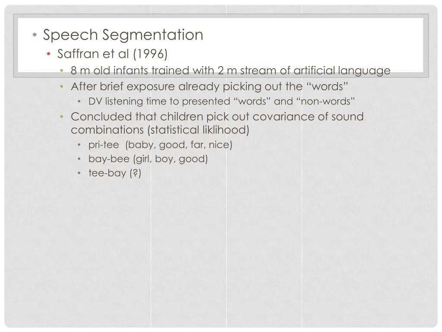Viewport: 442px width, 332px height.
Task: Select the 'tee-bay (?)' bullet text
Action: pyautogui.click(x=114, y=173)
